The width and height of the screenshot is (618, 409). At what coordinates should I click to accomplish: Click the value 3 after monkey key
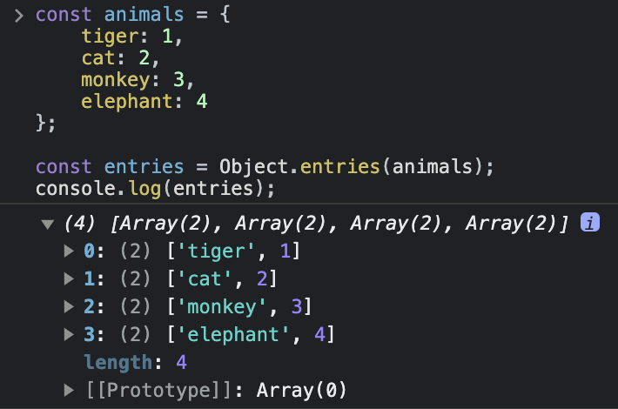tap(179, 79)
